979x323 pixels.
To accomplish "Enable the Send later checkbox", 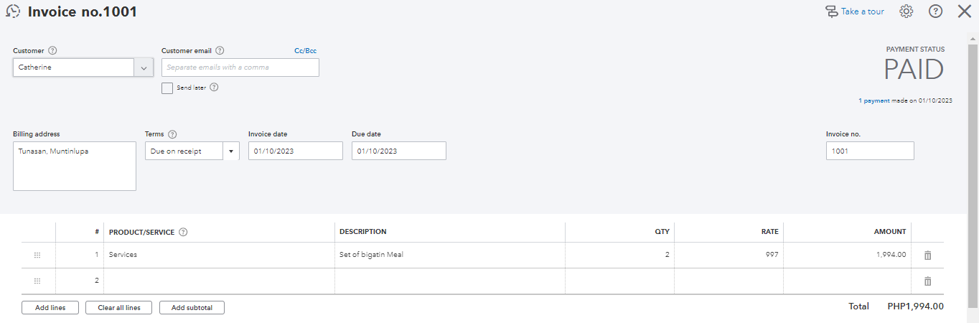I will (x=167, y=88).
